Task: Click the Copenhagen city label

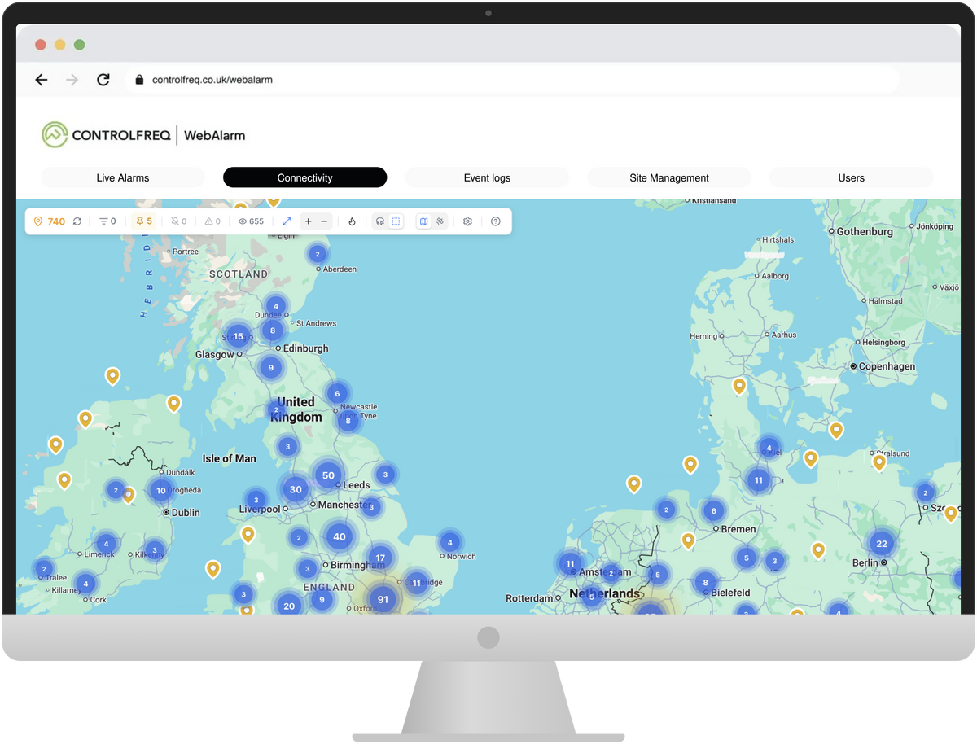Action: pyautogui.click(x=887, y=366)
